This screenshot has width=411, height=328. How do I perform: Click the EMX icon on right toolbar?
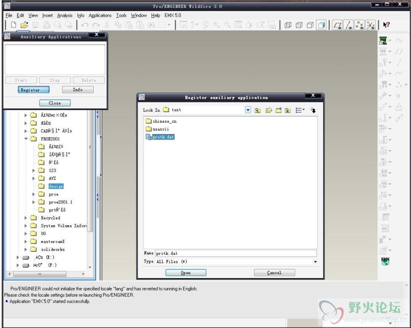[x=385, y=261]
